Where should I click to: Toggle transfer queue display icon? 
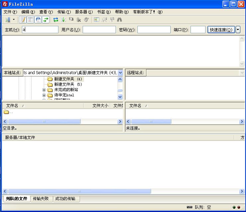(46, 20)
